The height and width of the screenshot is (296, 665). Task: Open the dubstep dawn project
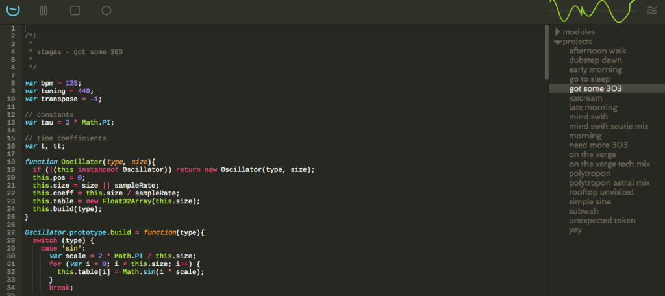tap(596, 60)
